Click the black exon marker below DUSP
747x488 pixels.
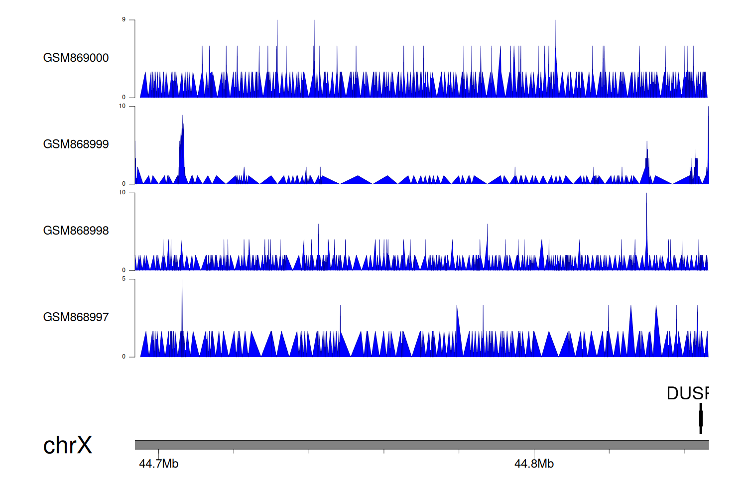701,419
